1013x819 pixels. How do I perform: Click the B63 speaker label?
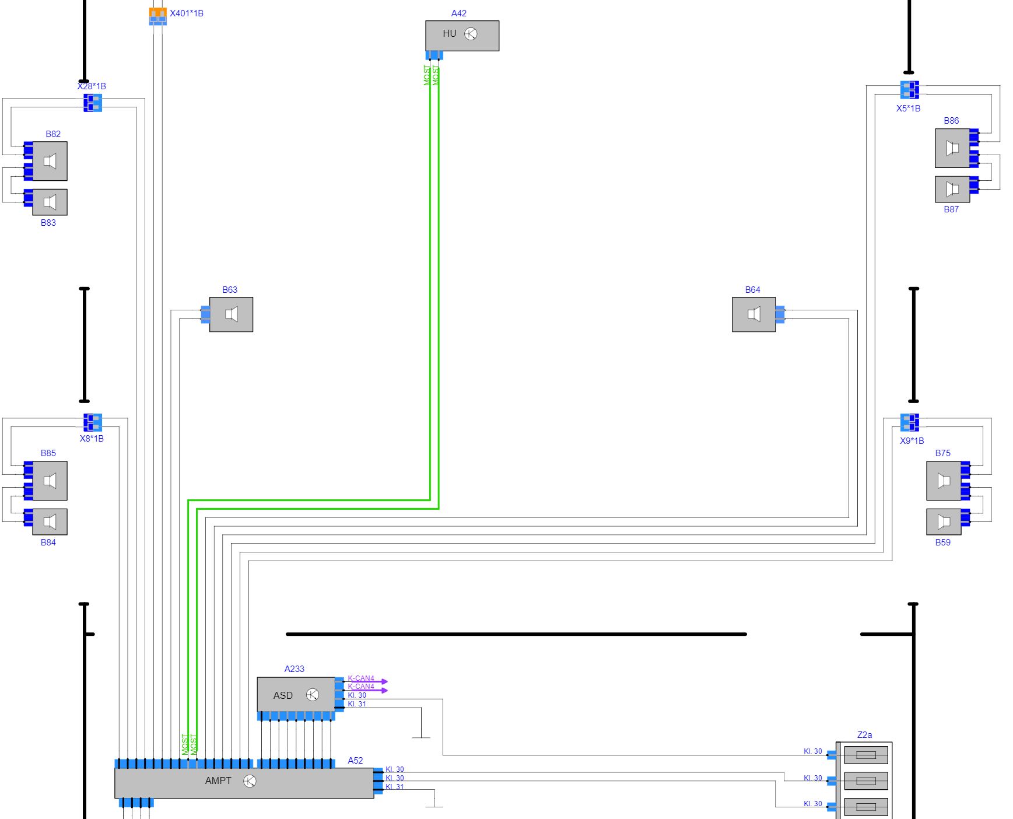tap(230, 290)
